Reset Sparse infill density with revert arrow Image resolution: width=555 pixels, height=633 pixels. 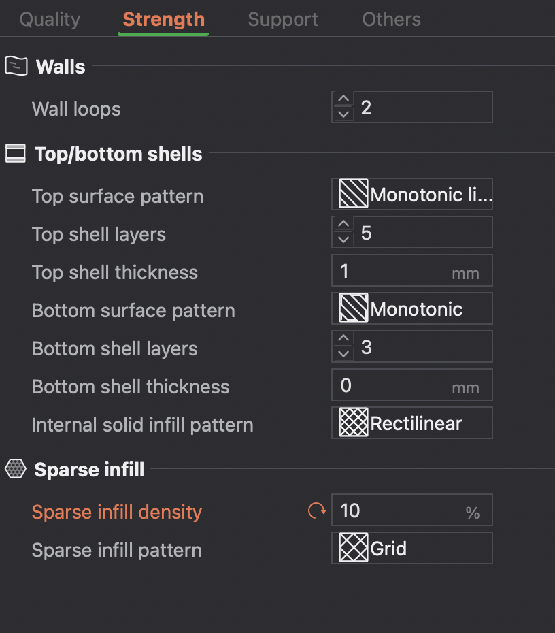317,511
